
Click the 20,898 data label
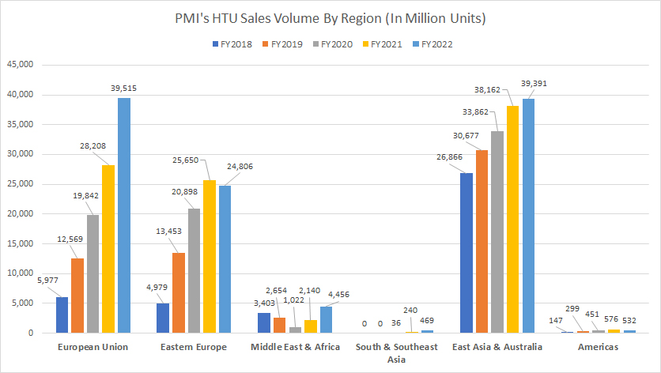coord(184,192)
